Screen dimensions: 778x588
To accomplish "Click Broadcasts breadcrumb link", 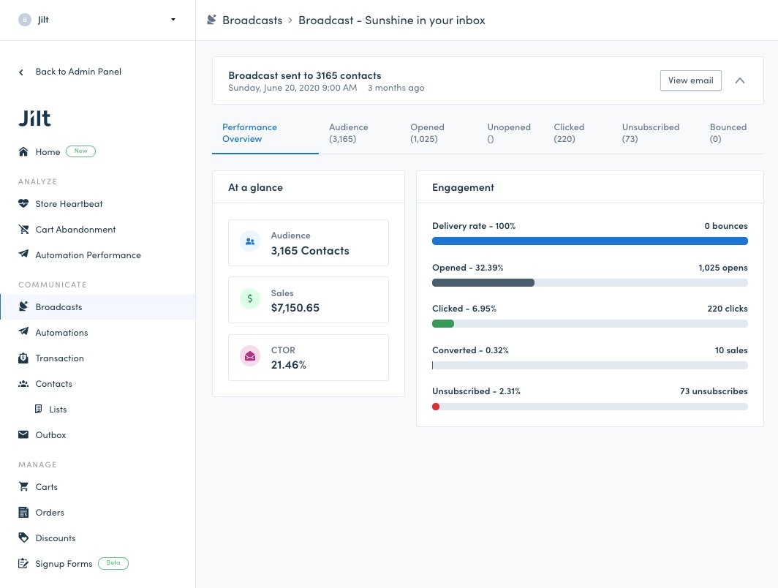I will (x=252, y=20).
